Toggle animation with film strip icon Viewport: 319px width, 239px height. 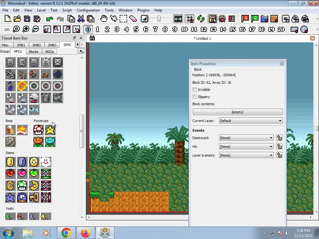pos(178,19)
